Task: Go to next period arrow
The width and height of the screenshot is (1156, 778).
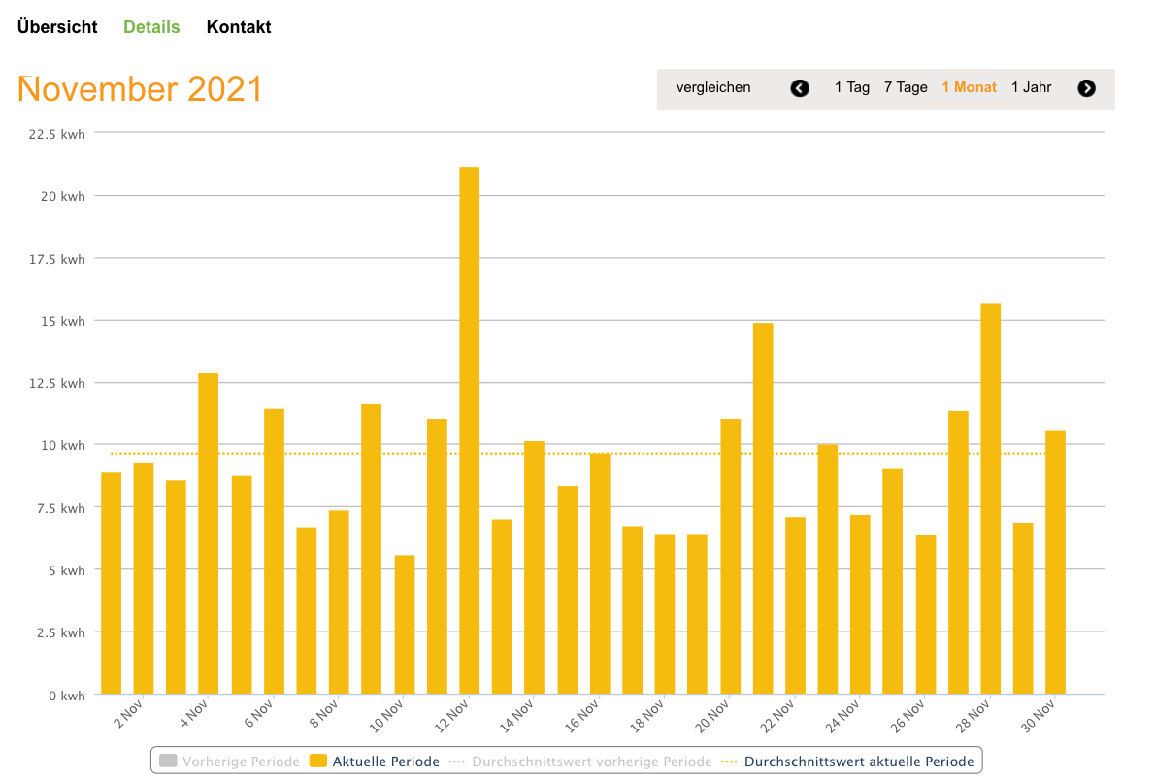Action: tap(1087, 88)
